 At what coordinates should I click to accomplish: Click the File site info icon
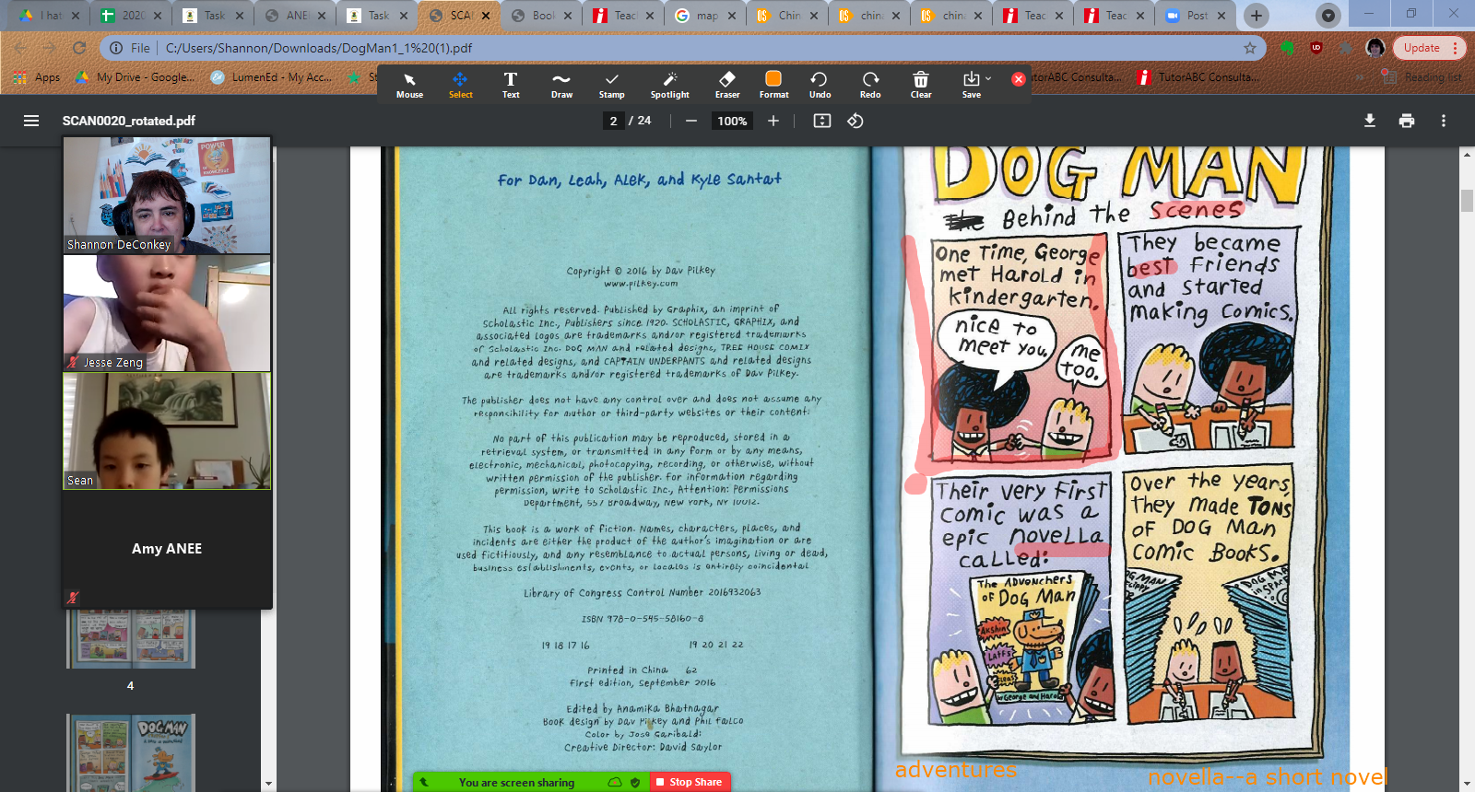pos(116,48)
